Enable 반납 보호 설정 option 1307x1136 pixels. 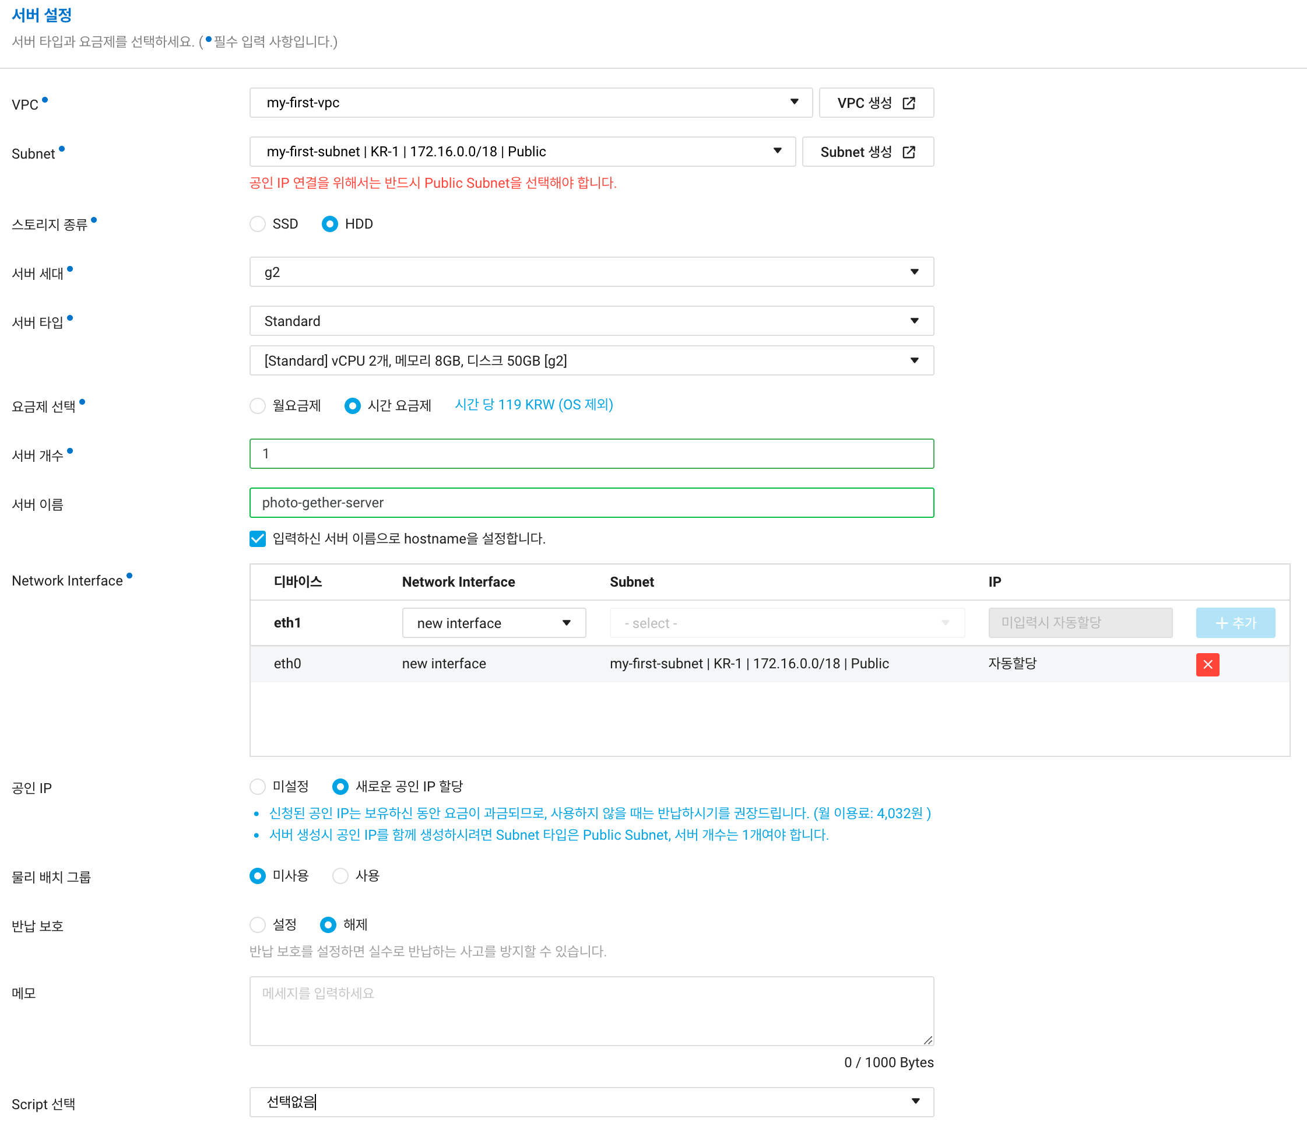(x=257, y=925)
